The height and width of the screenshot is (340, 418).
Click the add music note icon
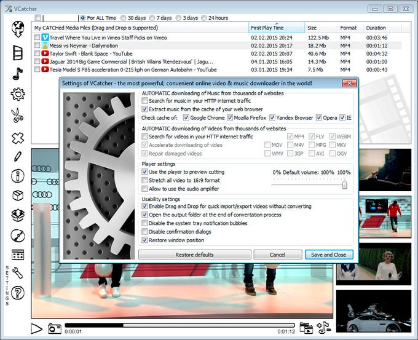323,328
